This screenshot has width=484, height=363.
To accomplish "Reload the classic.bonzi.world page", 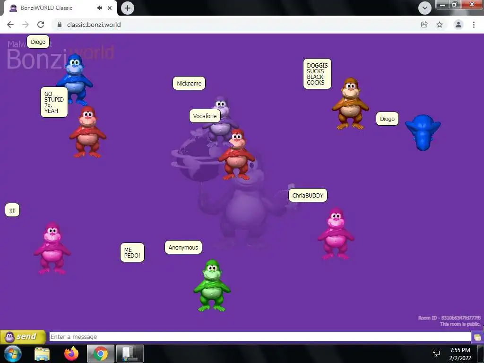I will (41, 25).
